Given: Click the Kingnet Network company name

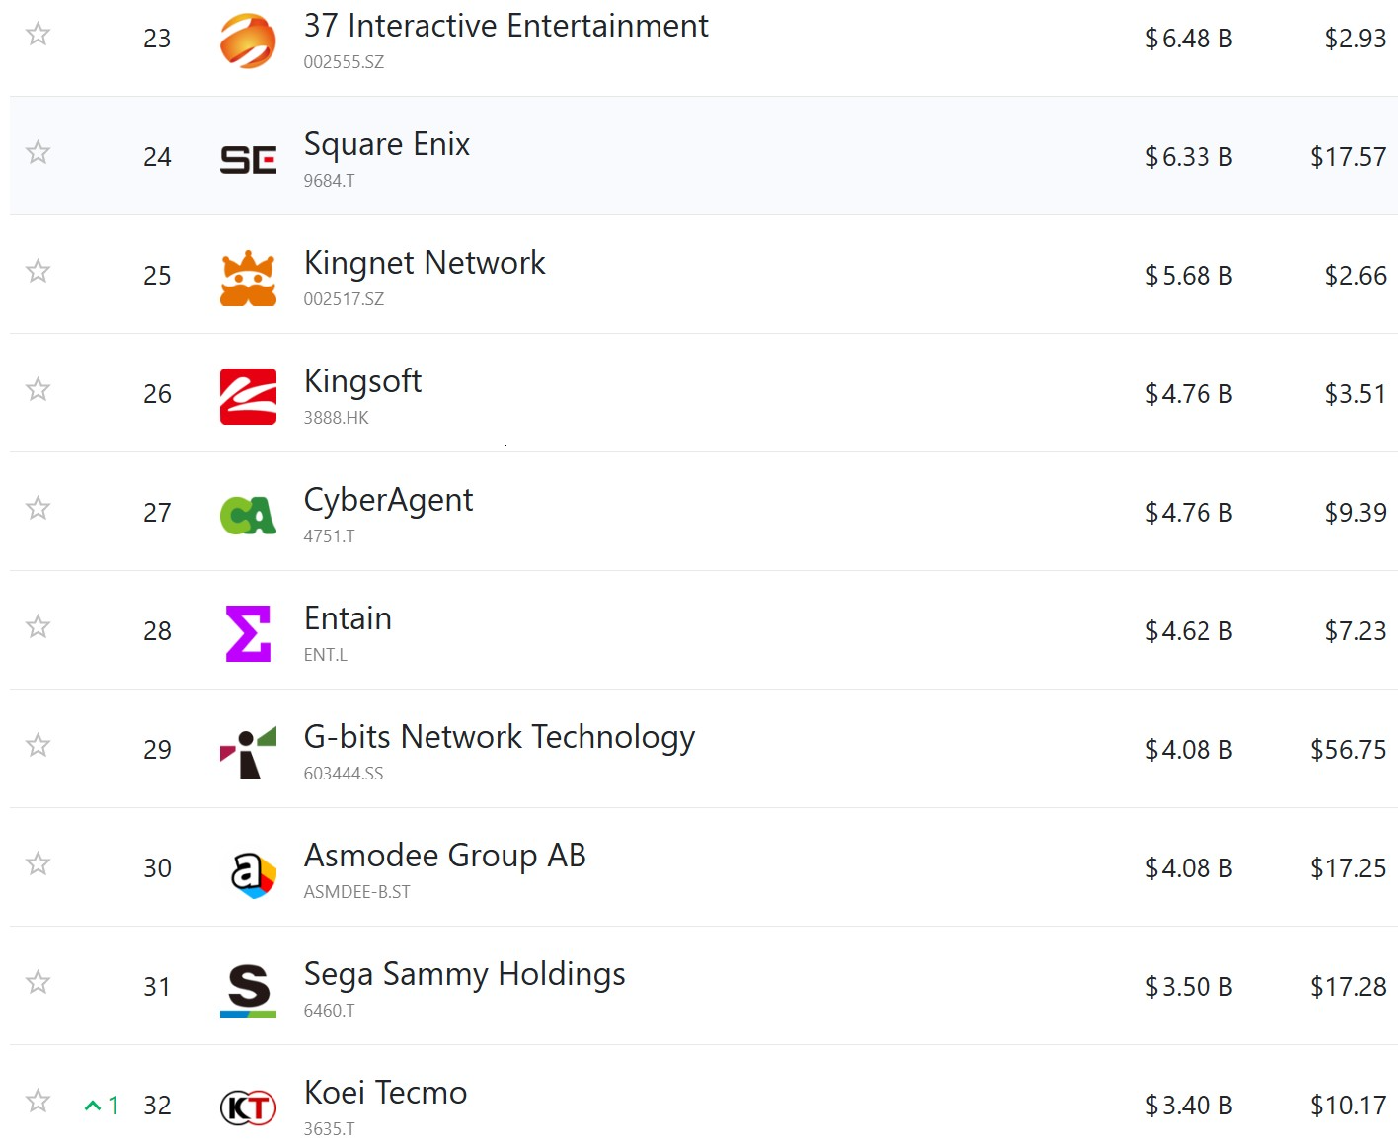Looking at the screenshot, I should tap(425, 263).
